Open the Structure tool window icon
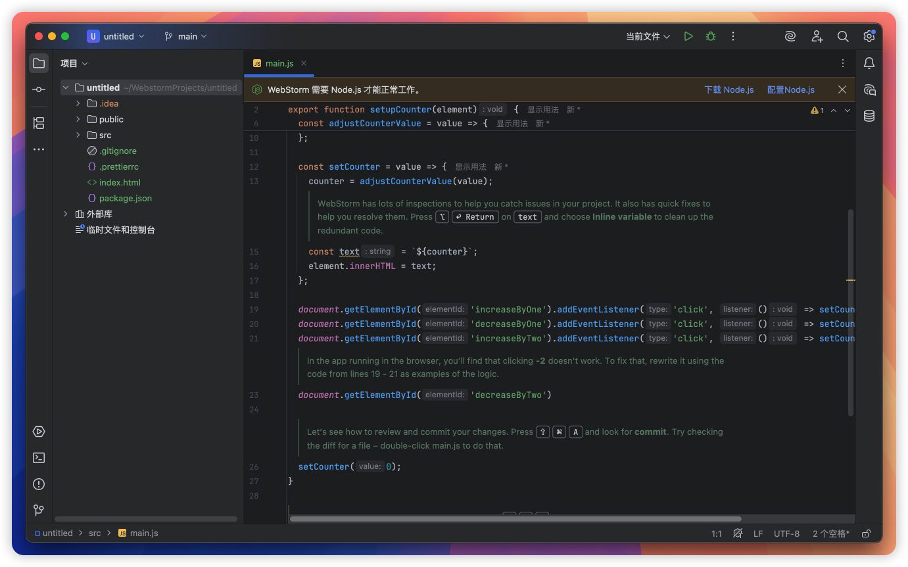The image size is (908, 567). [39, 123]
